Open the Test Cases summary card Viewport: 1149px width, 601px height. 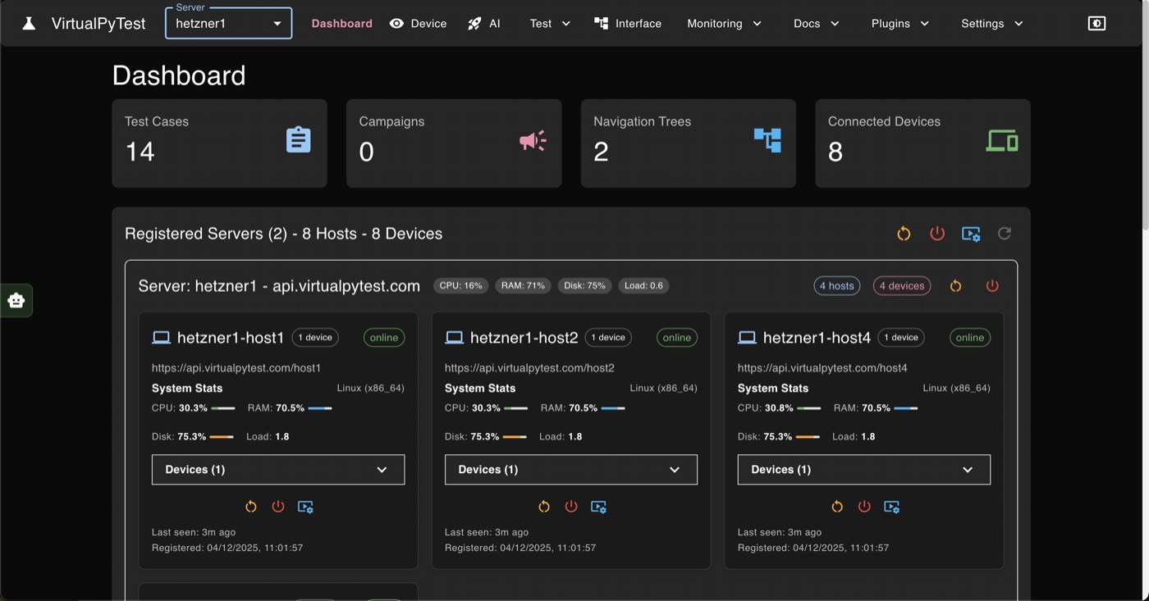click(x=219, y=143)
